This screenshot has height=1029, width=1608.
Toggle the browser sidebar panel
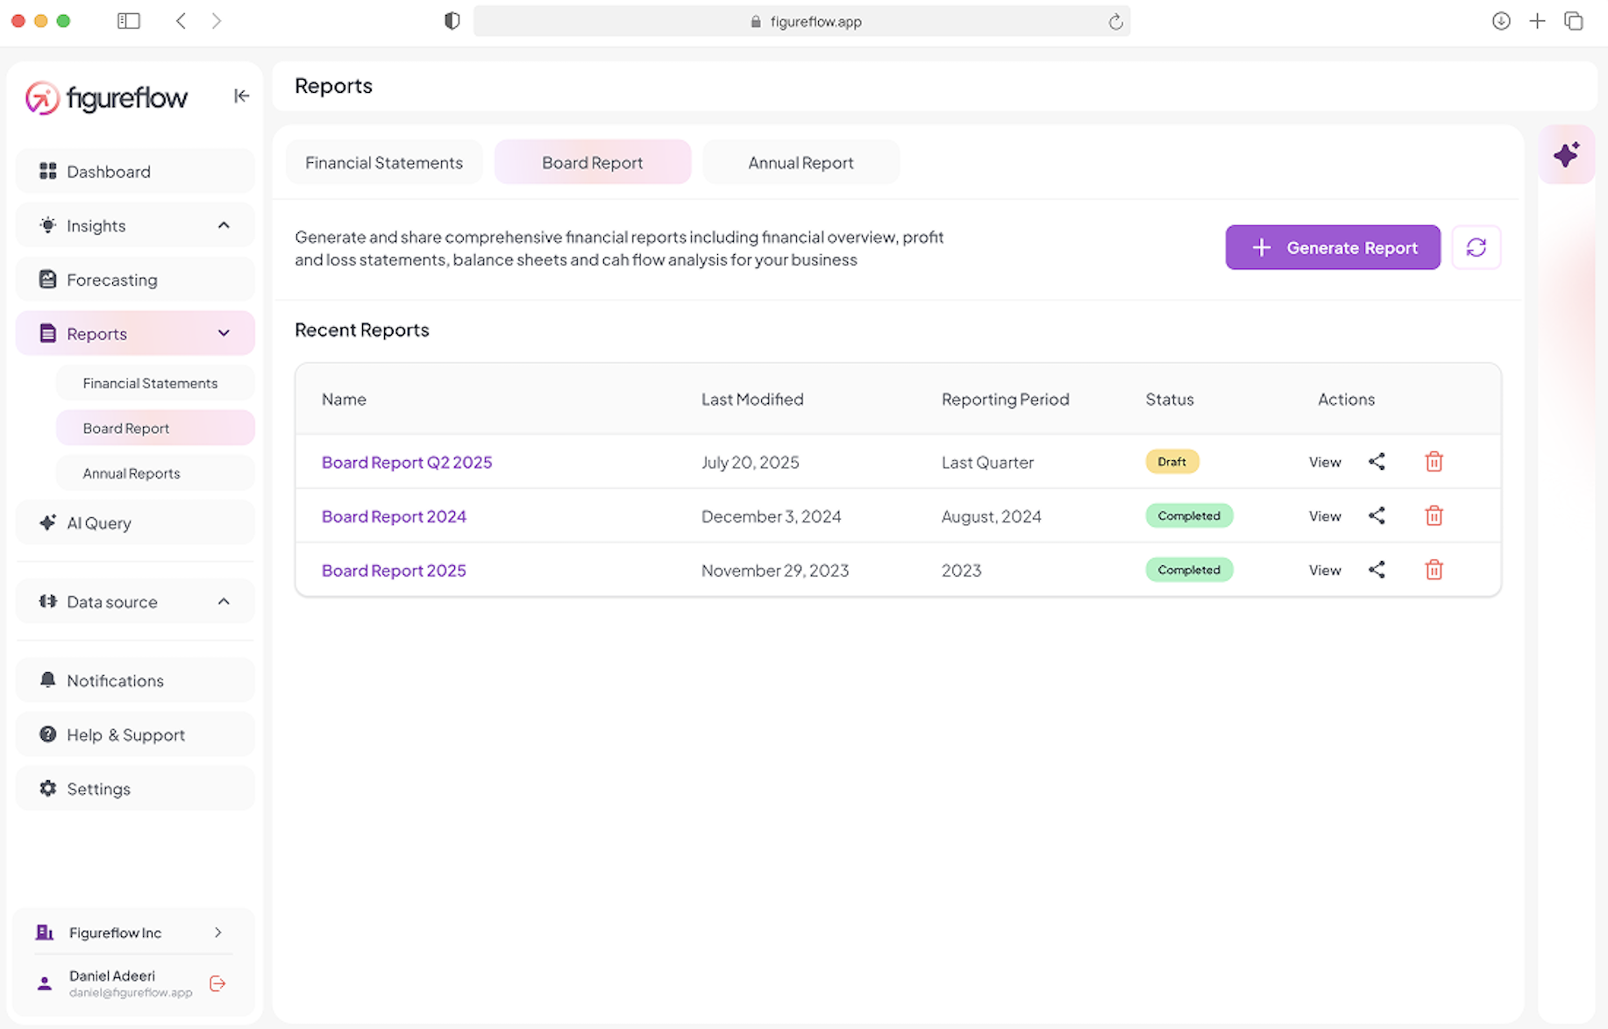click(129, 21)
